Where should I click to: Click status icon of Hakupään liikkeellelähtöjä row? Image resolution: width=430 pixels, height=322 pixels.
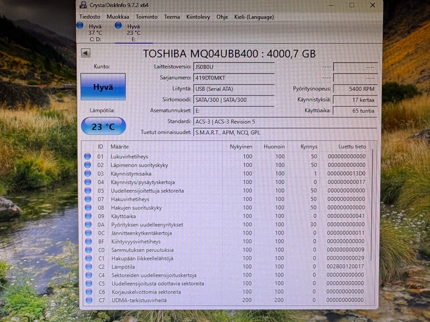point(89,258)
